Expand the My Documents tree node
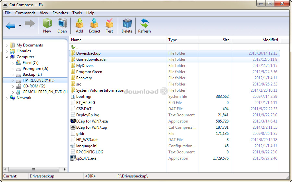 pyautogui.click(x=6, y=45)
